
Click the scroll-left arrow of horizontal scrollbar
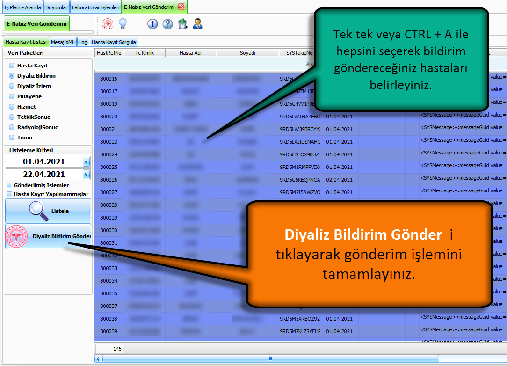98,359
